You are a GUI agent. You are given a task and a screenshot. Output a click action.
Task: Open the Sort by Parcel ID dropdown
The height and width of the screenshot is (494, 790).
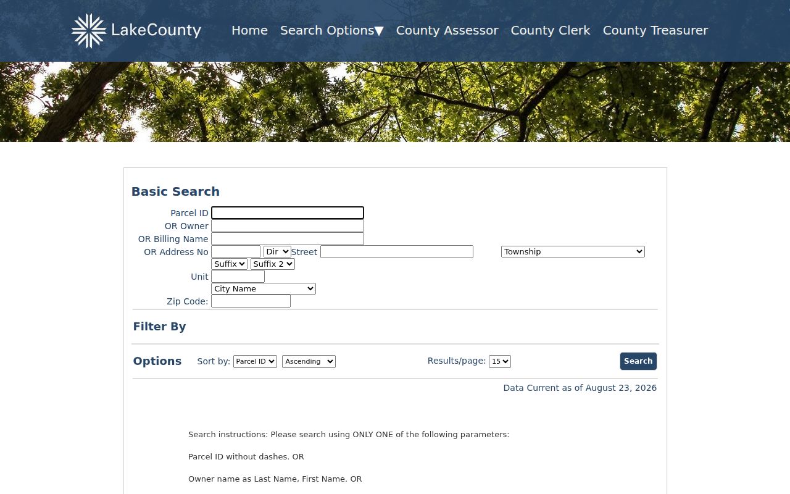pos(255,361)
